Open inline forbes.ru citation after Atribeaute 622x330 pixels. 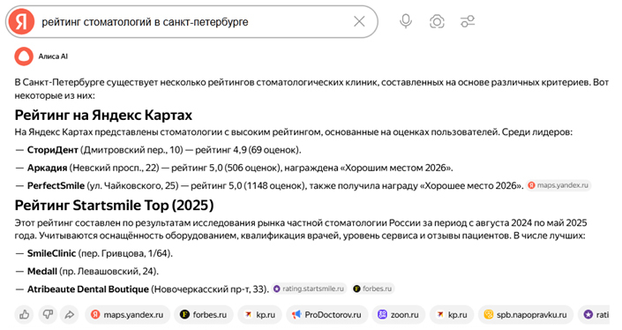pos(372,289)
